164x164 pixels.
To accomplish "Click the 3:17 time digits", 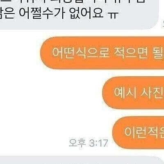I will [98, 143].
